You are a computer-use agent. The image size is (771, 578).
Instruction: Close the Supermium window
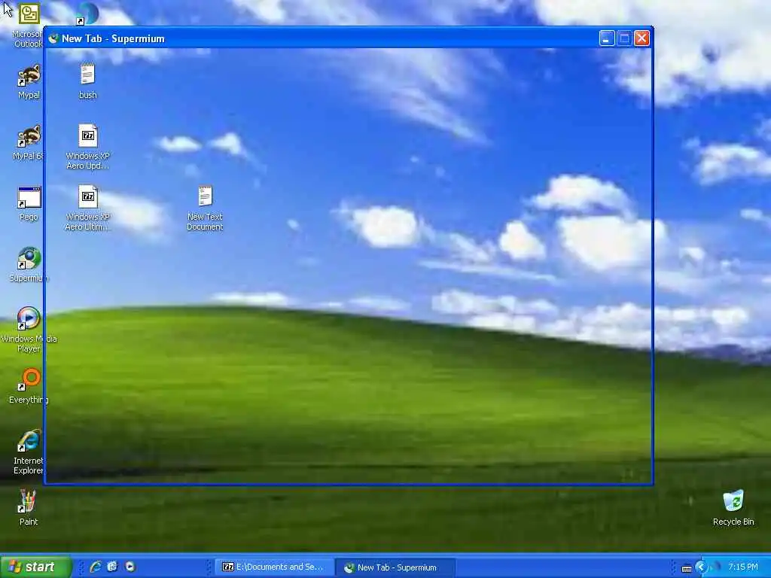click(641, 38)
